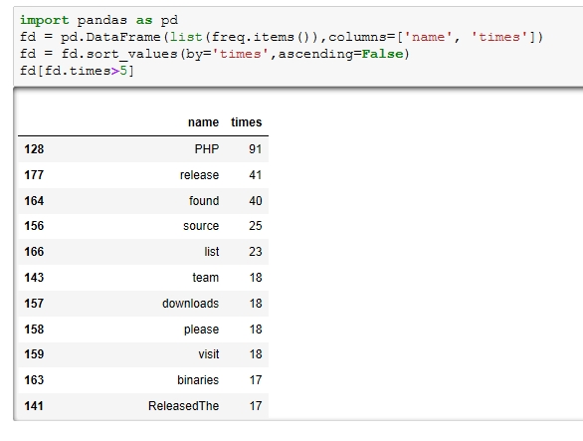Viewport: 583px width, 441px height.
Task: Select the 'list' name cell in the table
Action: (212, 252)
